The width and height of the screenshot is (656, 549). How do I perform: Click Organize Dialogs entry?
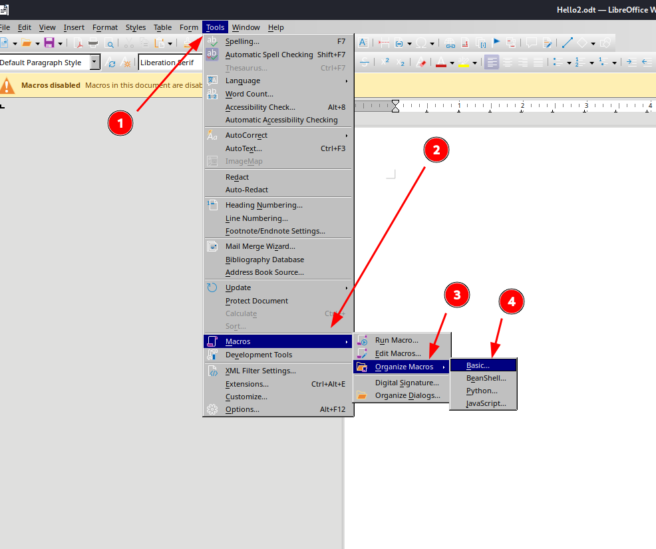coord(402,396)
